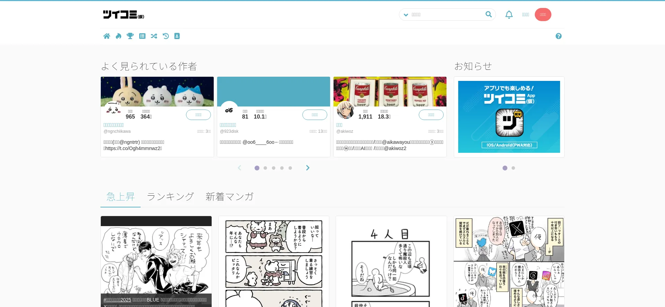Open the help question mark icon

tap(559, 36)
